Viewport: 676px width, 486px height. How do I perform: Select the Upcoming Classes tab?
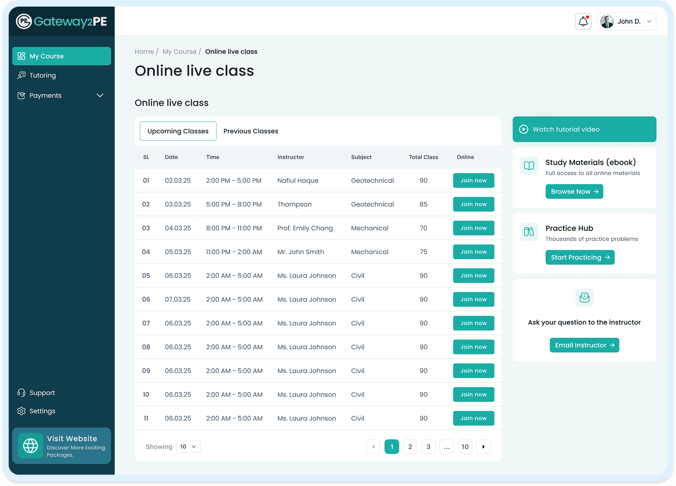click(x=178, y=131)
